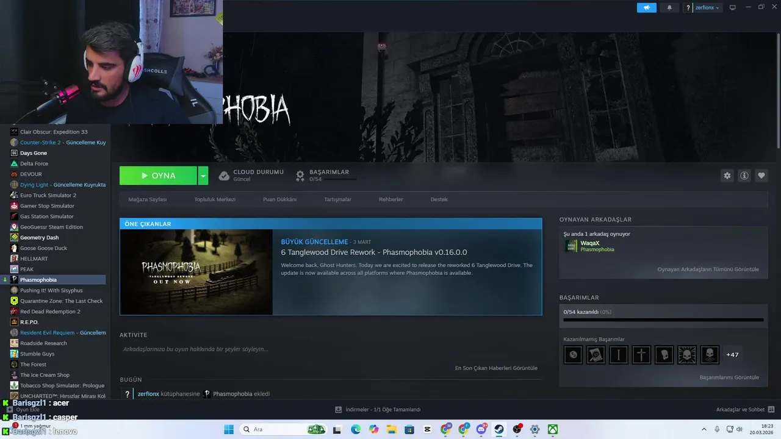Open the Mağaza Sayfası tab
Screen dimensions: 781x439
point(147,199)
